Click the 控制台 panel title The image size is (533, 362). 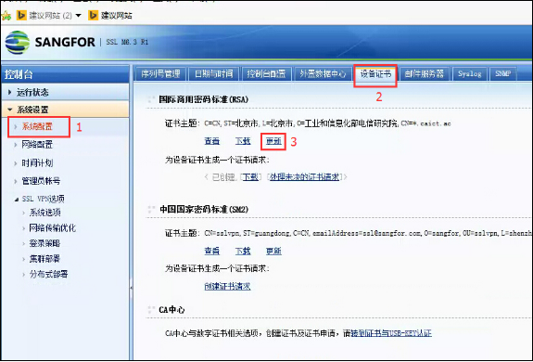pyautogui.click(x=19, y=74)
